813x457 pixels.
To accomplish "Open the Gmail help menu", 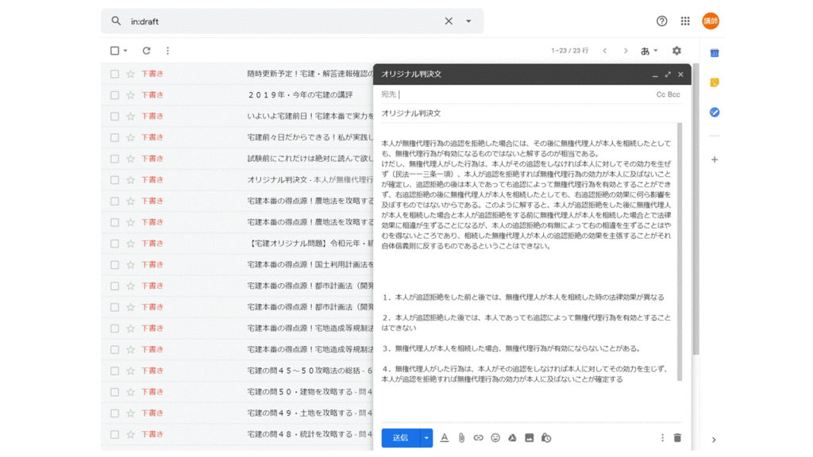I will (661, 21).
